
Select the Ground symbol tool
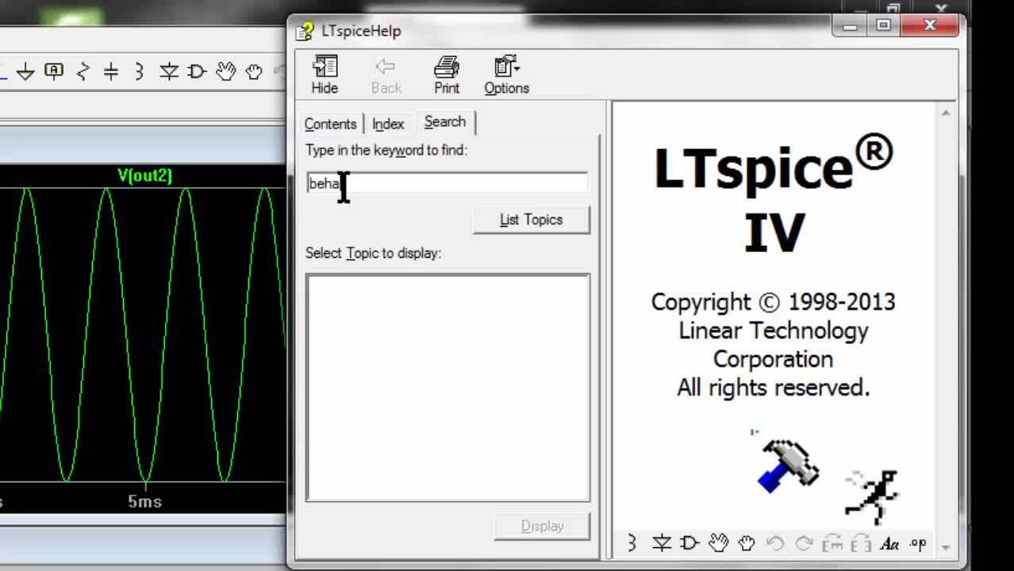coord(26,71)
